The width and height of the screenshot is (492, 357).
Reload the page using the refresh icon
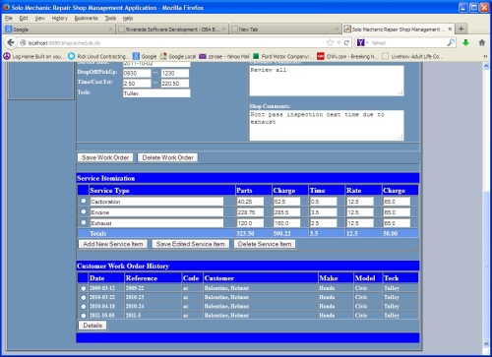click(x=346, y=42)
